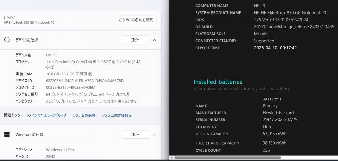Click the CYCLE COUNT value 236

266,150
